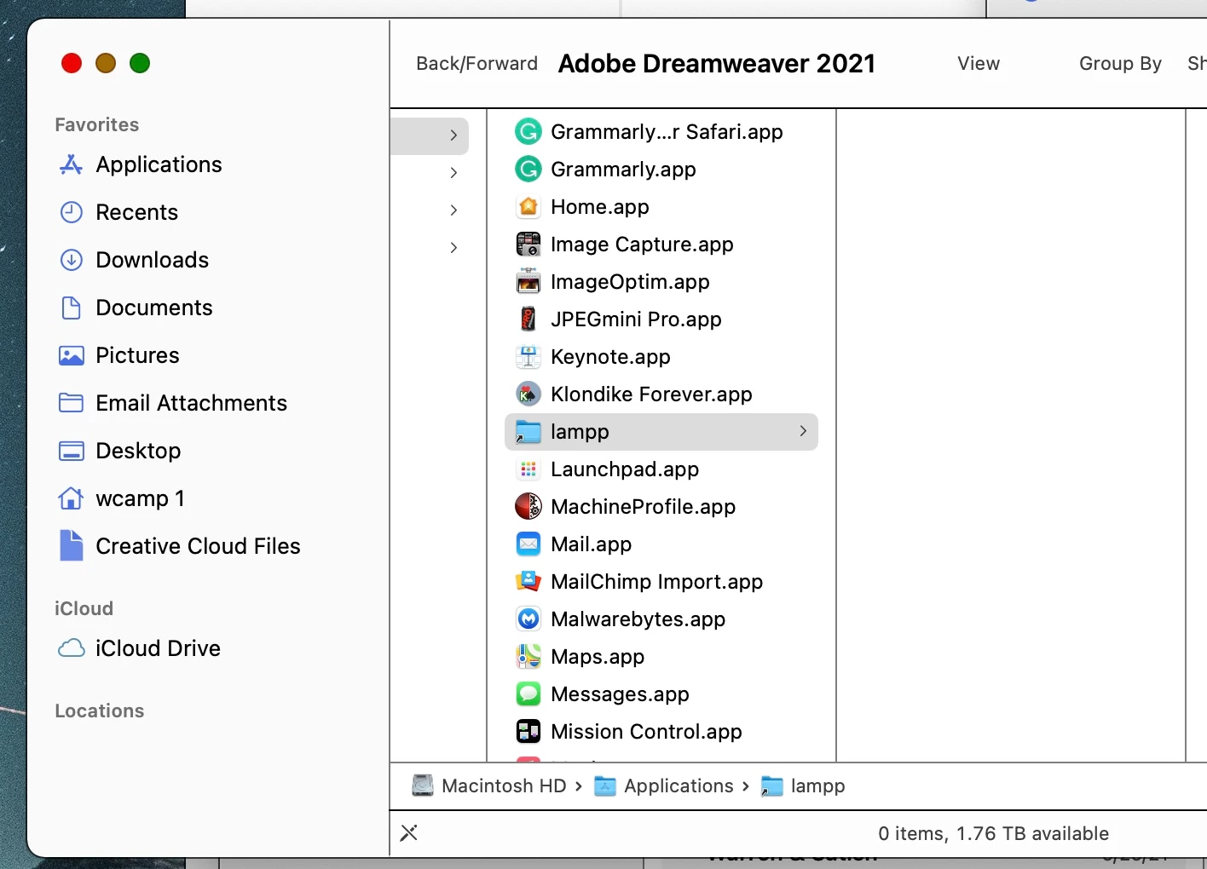
Task: Click the Malwarebytes.app file name
Action: (x=638, y=619)
